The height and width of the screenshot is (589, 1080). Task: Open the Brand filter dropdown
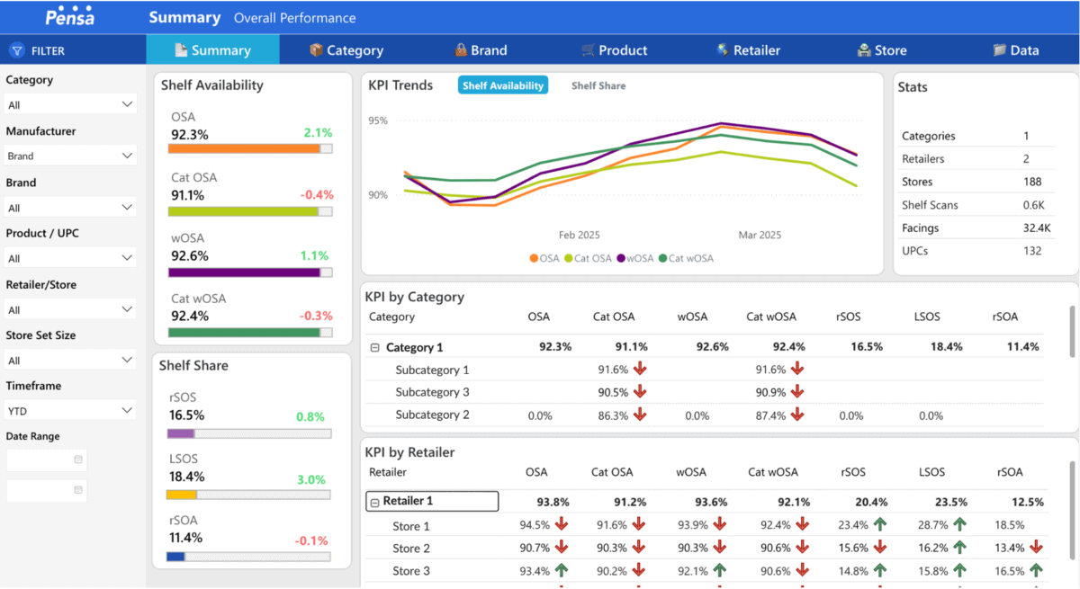pos(71,208)
